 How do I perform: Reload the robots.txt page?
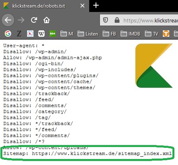pos(34,20)
